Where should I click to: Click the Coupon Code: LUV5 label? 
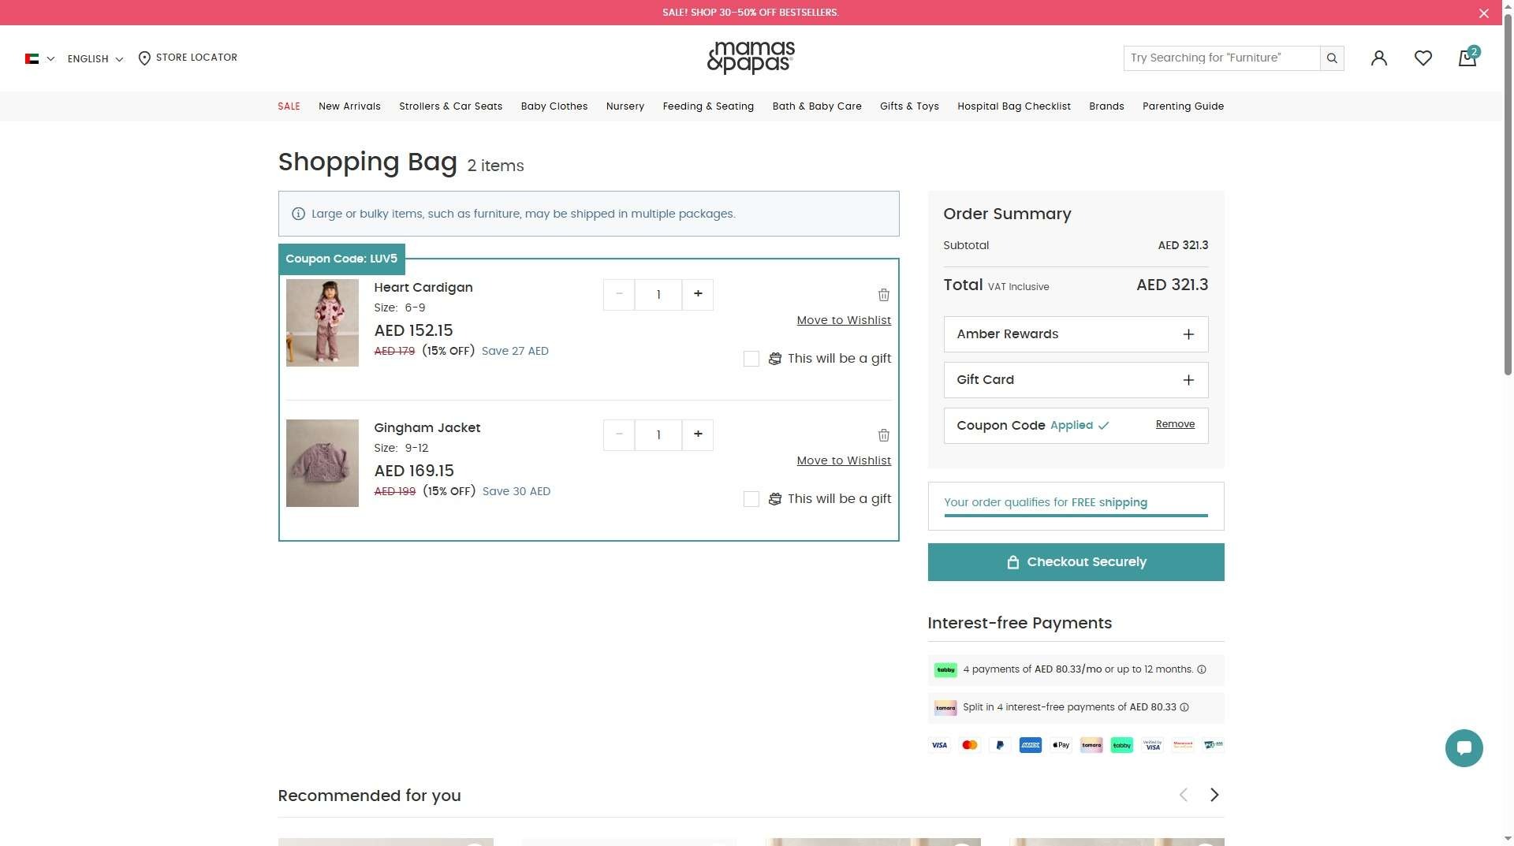(x=341, y=259)
